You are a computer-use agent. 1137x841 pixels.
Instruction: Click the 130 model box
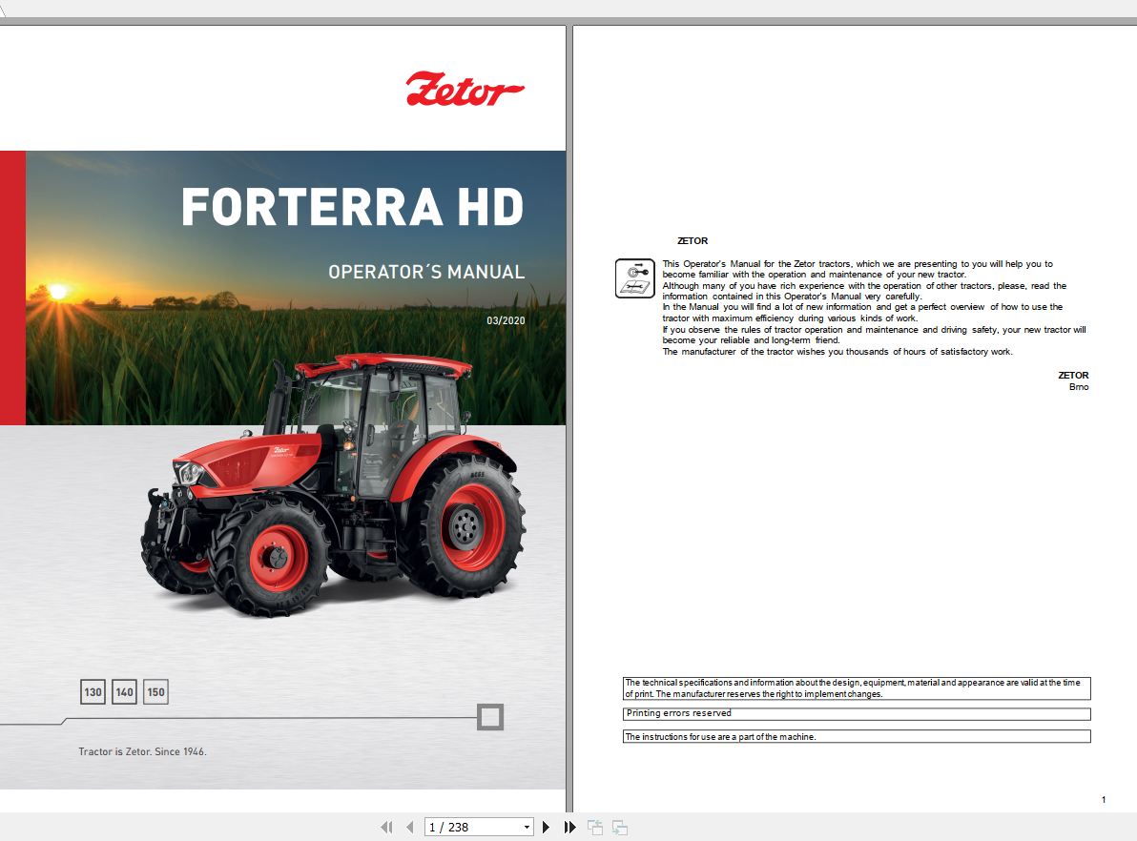coord(93,691)
